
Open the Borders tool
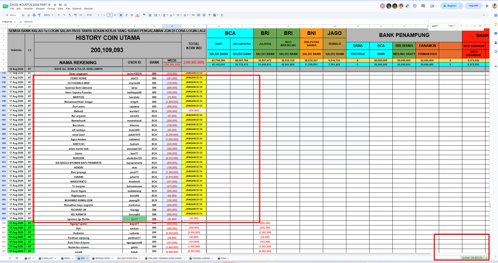point(150,15)
